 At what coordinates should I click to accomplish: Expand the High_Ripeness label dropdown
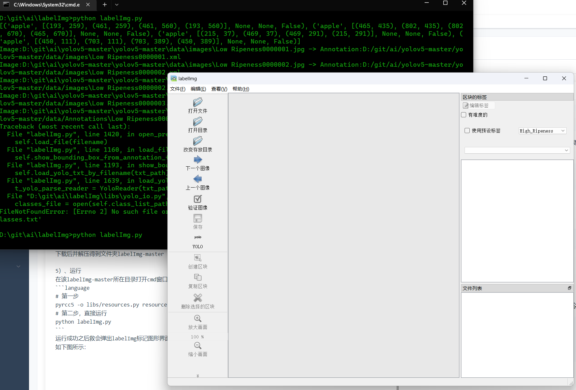point(562,131)
